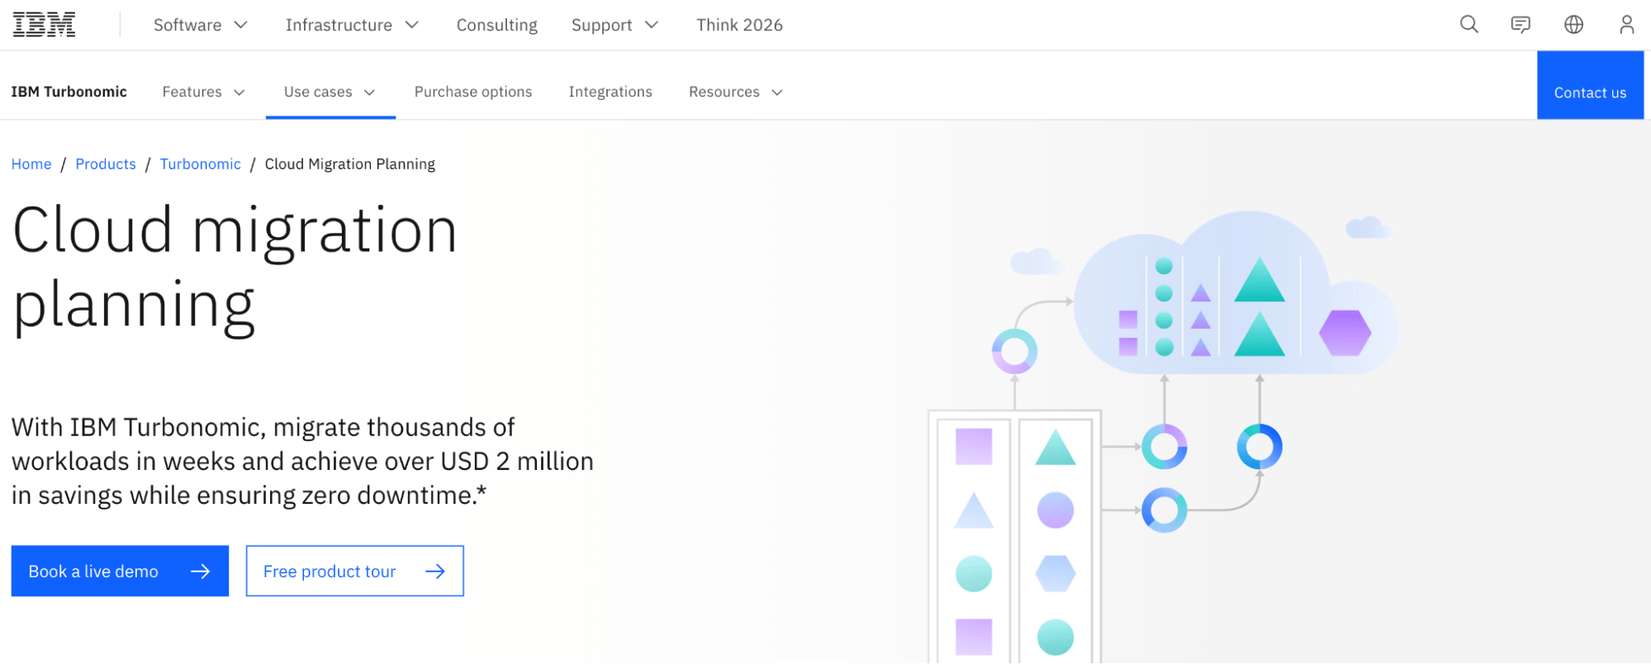Select the Integrations tab
Screen dimensions: 1651x664
pyautogui.click(x=610, y=92)
